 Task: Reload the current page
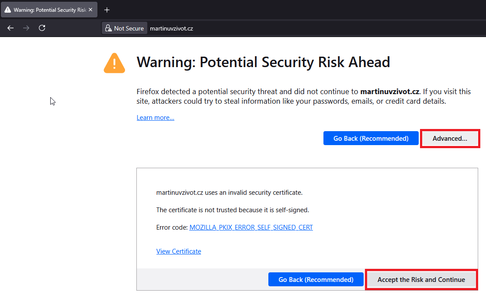42,28
